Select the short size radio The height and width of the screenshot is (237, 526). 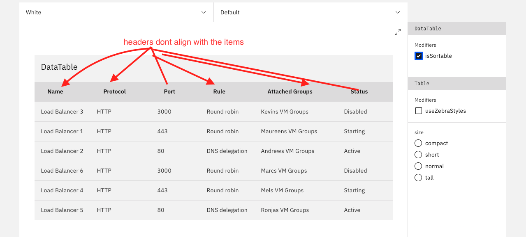[x=418, y=155]
